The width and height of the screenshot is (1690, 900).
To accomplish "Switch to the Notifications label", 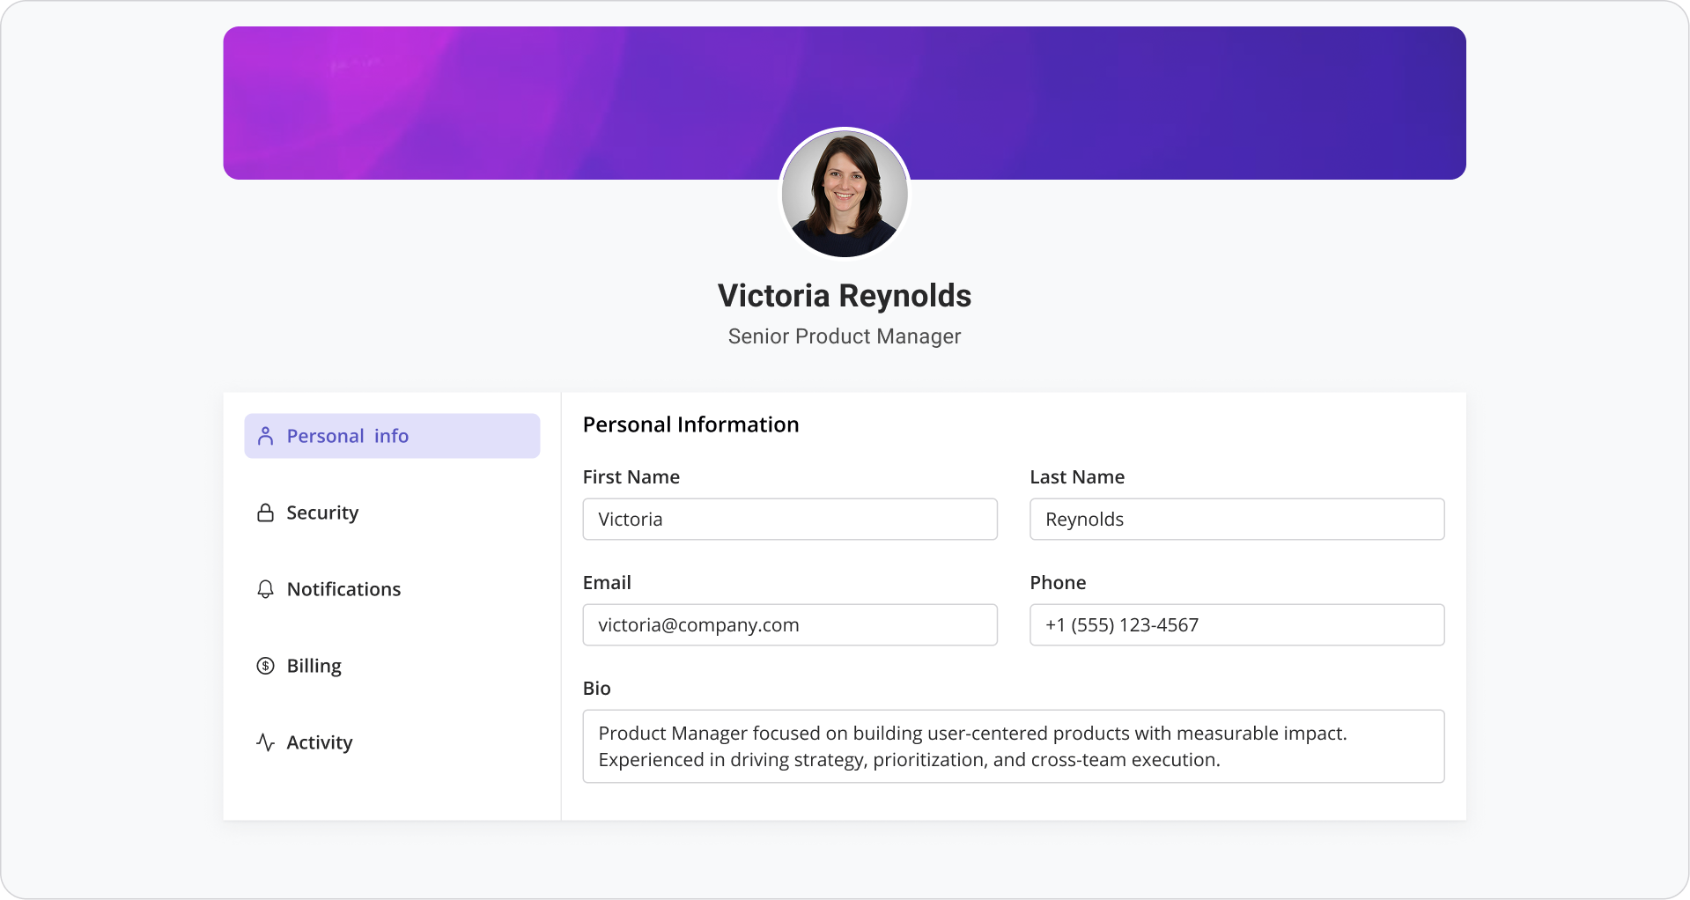I will click(343, 589).
